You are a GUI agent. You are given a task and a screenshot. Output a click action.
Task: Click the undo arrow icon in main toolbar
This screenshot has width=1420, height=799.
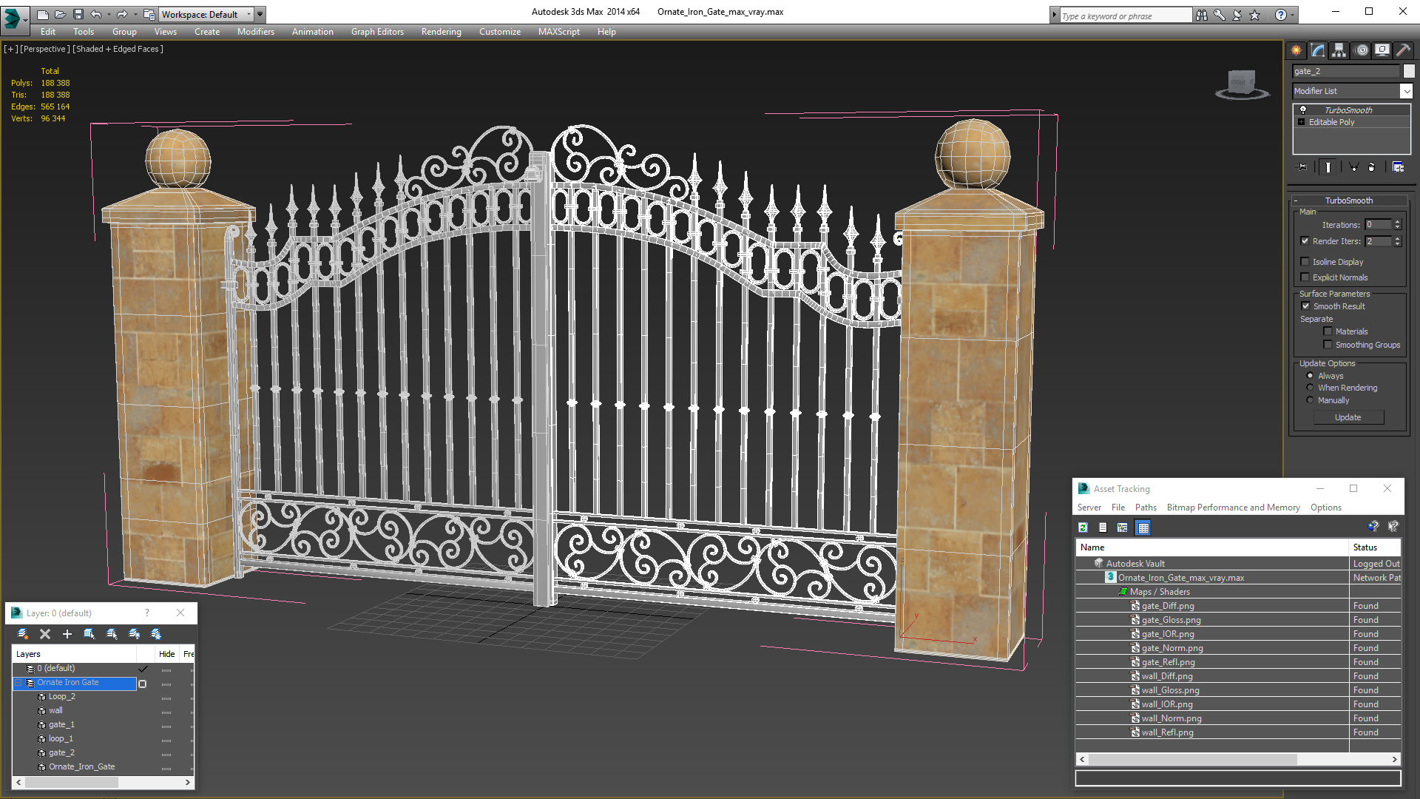97,13
